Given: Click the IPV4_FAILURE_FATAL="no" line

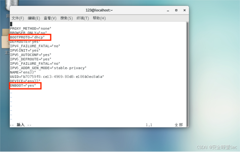Looking at the screenshot, I should point(35,46).
